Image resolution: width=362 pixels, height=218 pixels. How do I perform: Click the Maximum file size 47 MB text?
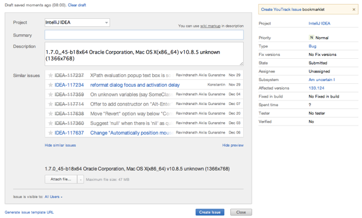point(108,180)
